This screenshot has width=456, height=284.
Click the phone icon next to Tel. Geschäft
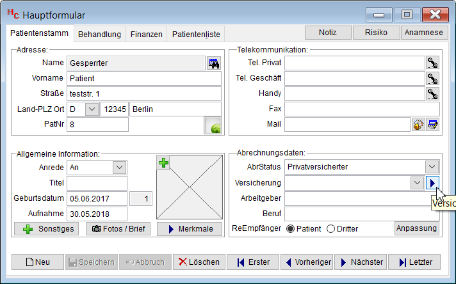(434, 78)
